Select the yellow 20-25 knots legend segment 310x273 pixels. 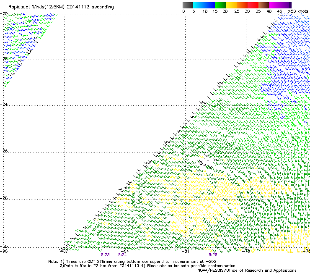(x=231, y=5)
